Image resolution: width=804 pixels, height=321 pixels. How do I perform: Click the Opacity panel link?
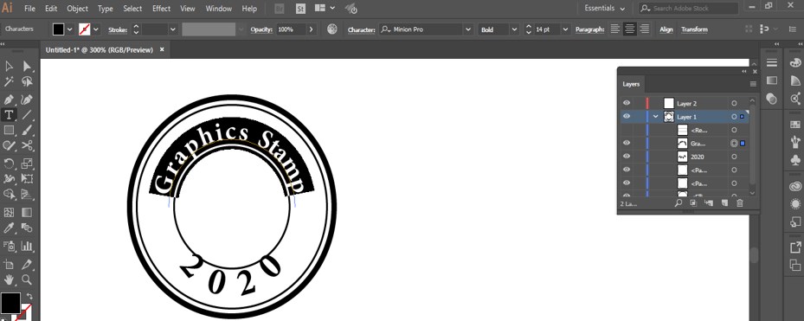pyautogui.click(x=260, y=29)
